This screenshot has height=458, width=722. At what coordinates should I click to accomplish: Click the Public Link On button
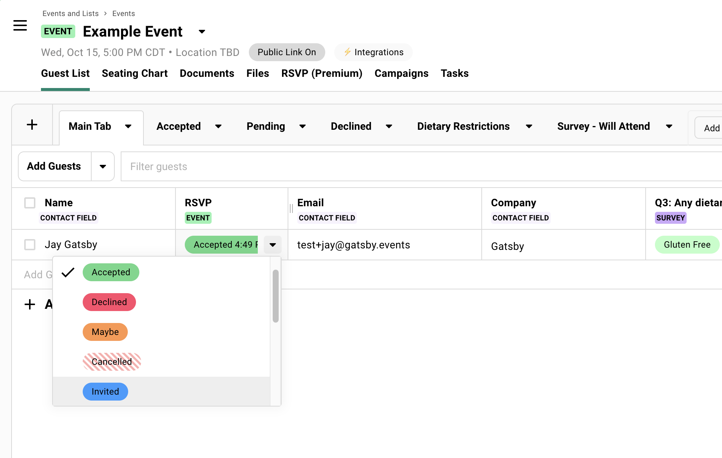pos(286,52)
